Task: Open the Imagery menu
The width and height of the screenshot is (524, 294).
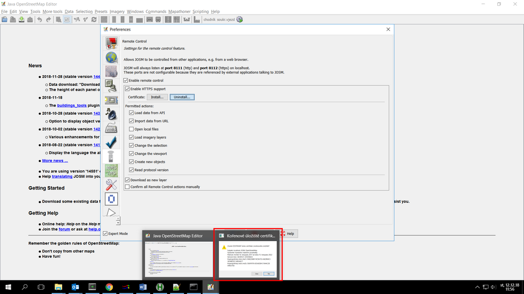Action: (x=116, y=11)
